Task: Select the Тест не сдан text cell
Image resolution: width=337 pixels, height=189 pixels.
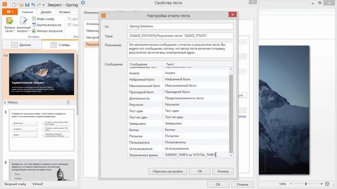Action: 196,117
